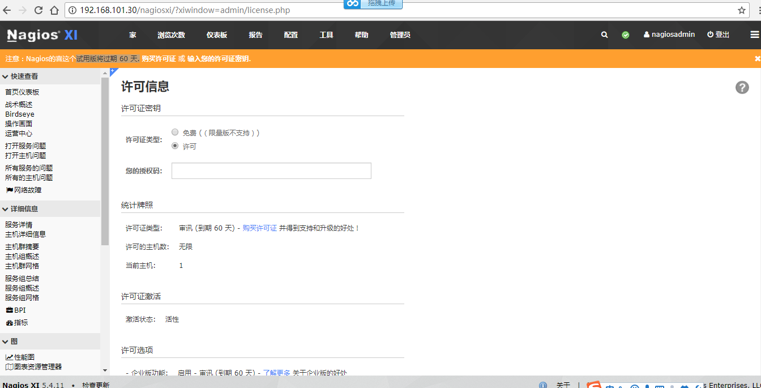Open BPI with the briefcase icon
761x388 pixels.
(16, 310)
